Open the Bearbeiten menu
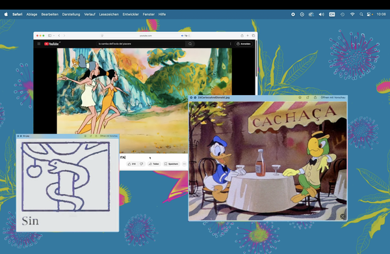The image size is (390, 254). (x=50, y=14)
